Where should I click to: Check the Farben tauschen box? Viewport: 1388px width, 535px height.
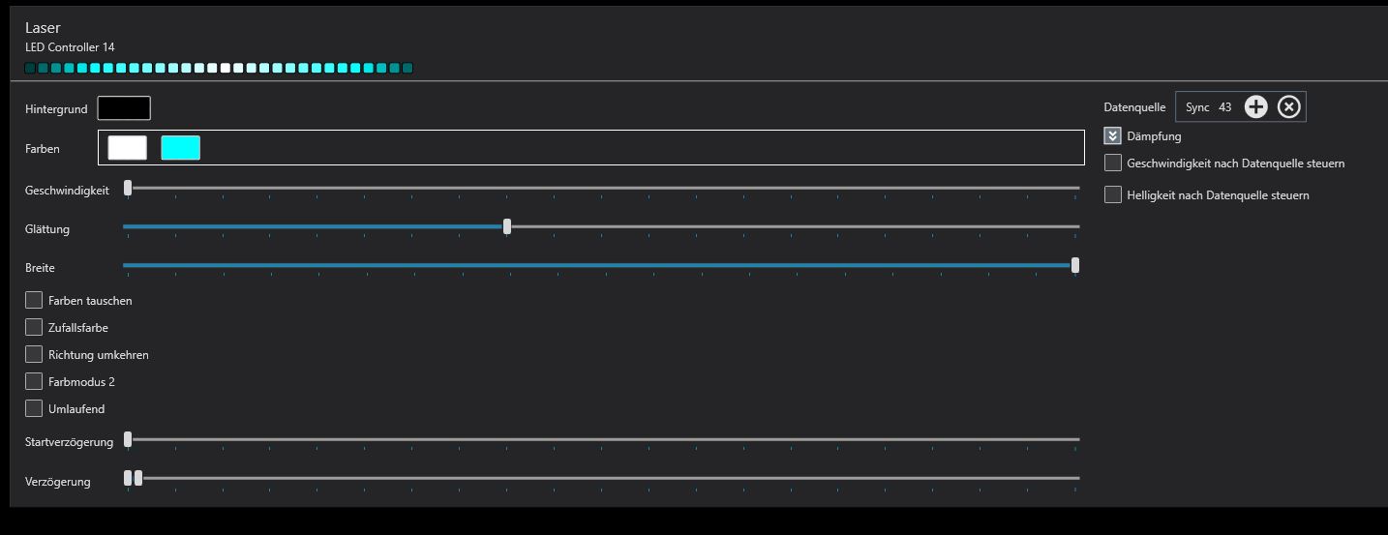click(x=34, y=301)
